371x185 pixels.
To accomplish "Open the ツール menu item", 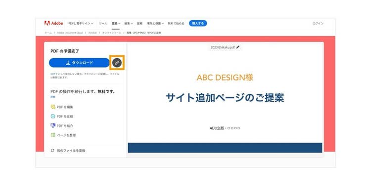I will tap(103, 23).
